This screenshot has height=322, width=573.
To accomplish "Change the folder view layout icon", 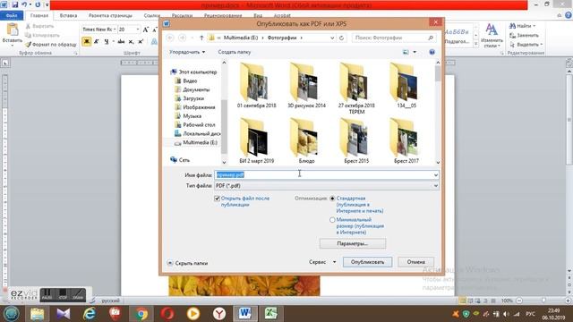I will 406,52.
